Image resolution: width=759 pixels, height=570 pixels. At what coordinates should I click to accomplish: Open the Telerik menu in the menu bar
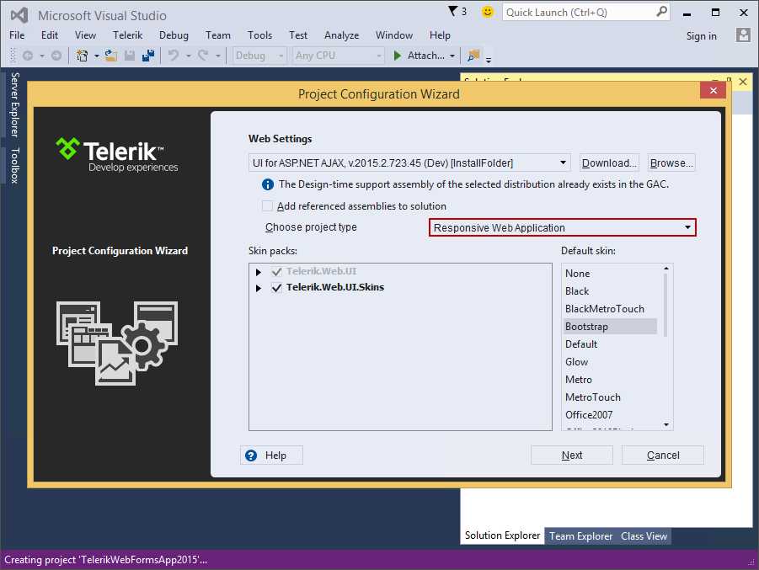point(127,35)
